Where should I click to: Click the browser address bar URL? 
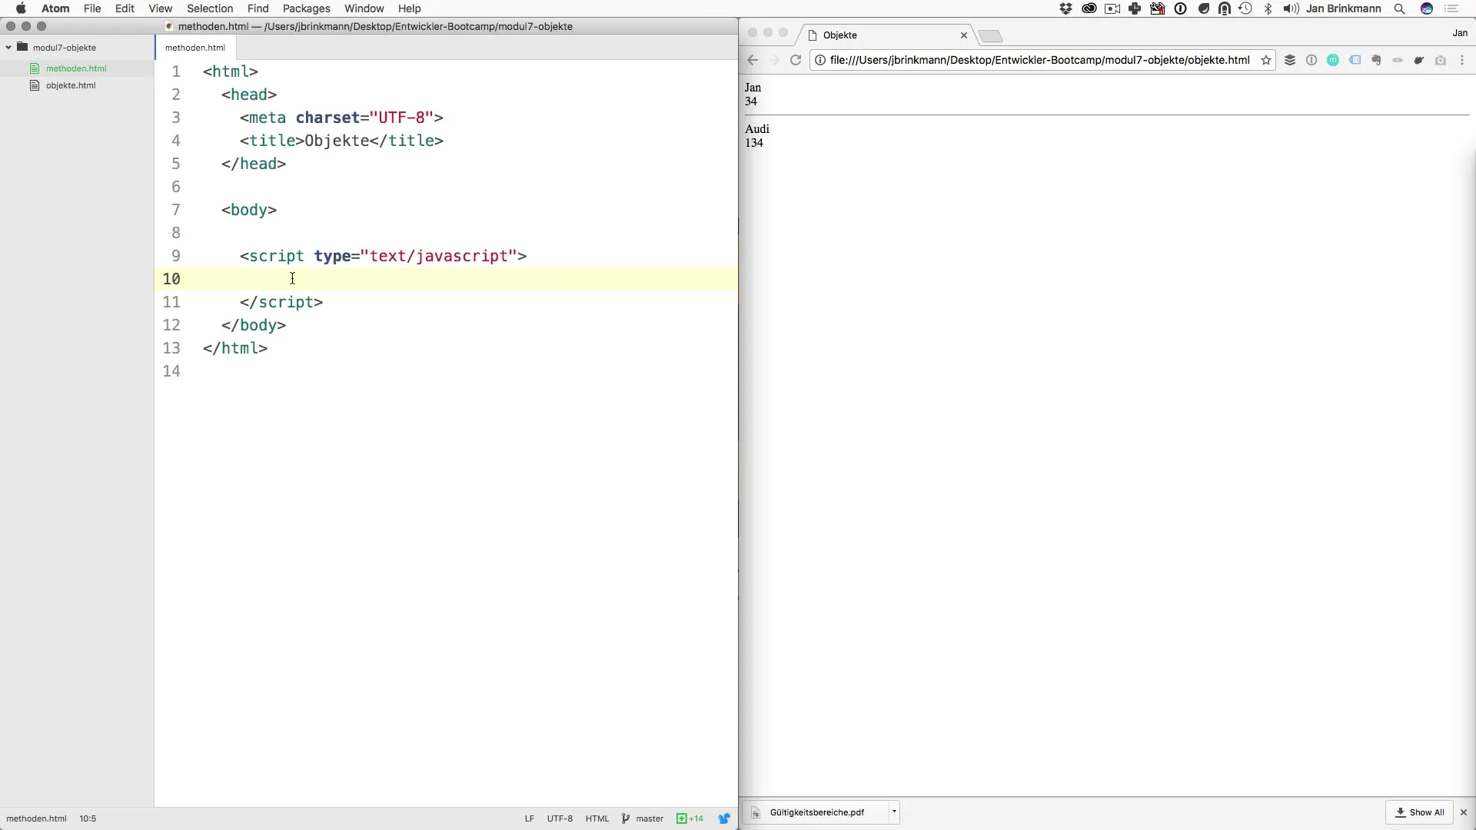pos(1039,60)
